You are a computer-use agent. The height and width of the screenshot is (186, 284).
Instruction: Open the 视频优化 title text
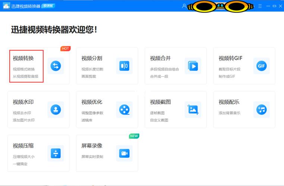pyautogui.click(x=92, y=102)
